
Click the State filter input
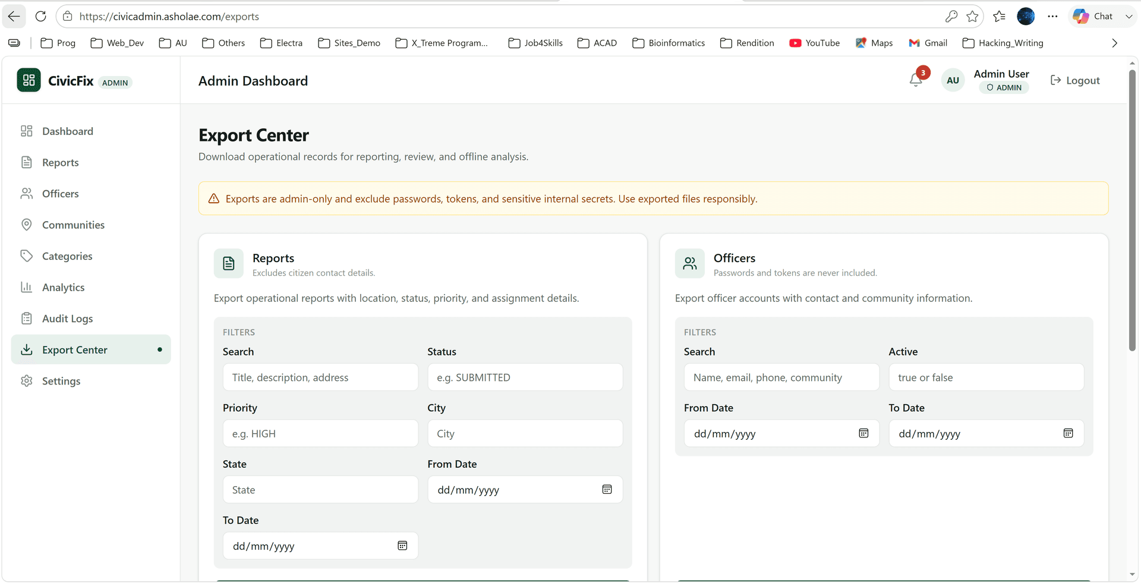320,490
